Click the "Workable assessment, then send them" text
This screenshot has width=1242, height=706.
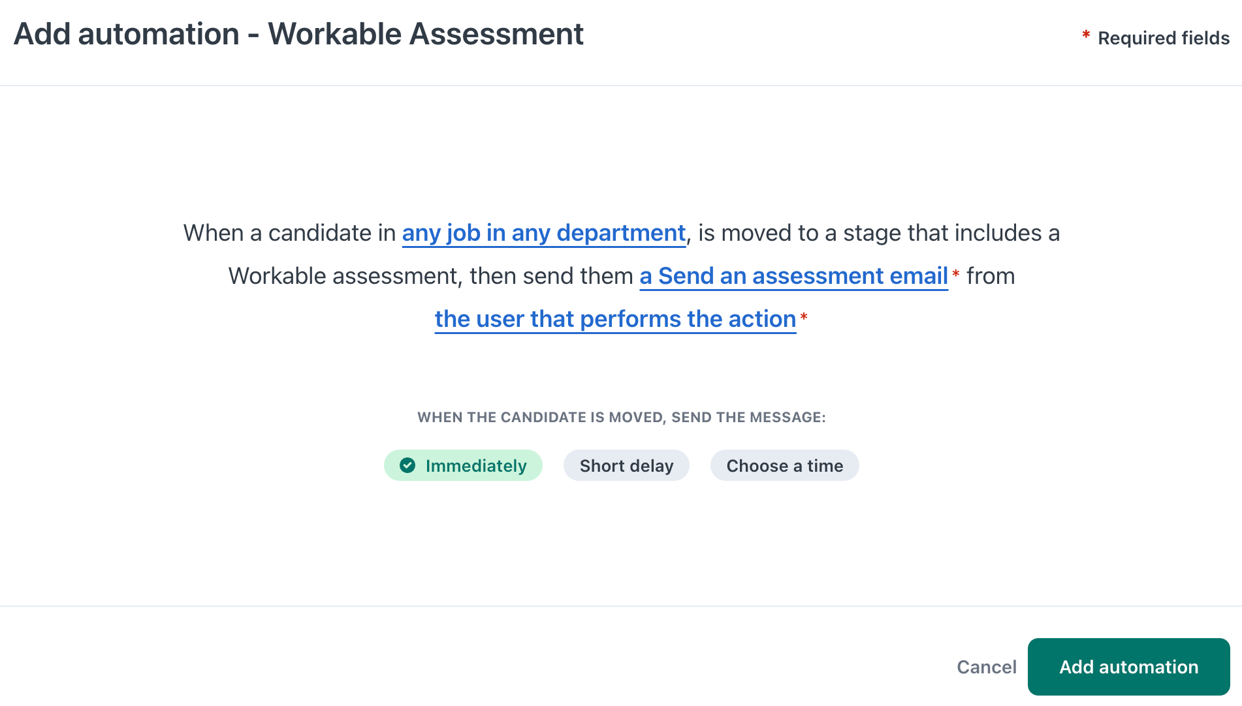coord(430,276)
